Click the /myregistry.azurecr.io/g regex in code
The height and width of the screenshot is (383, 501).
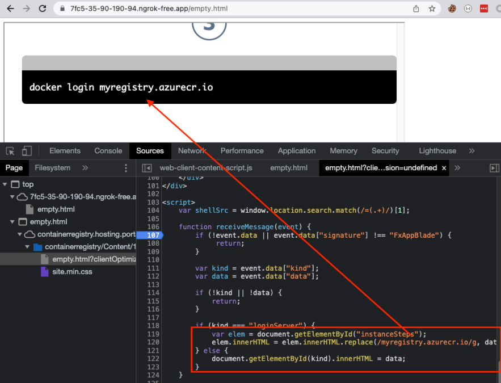tap(427, 342)
